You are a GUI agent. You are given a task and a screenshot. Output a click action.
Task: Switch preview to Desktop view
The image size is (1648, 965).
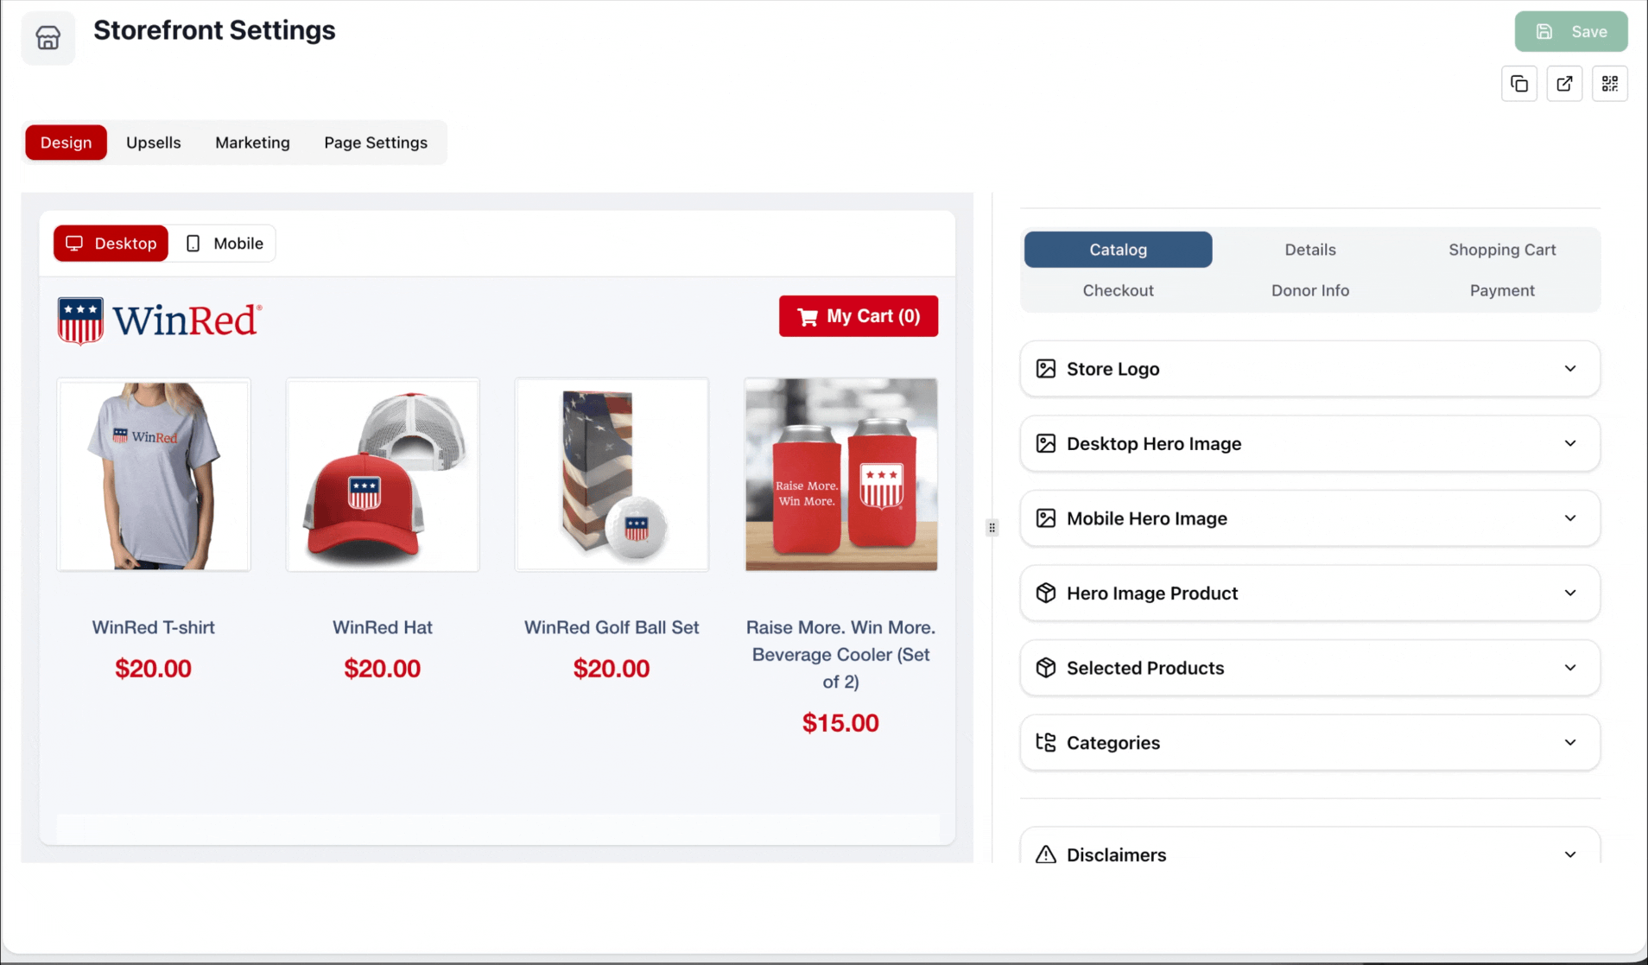pos(111,244)
